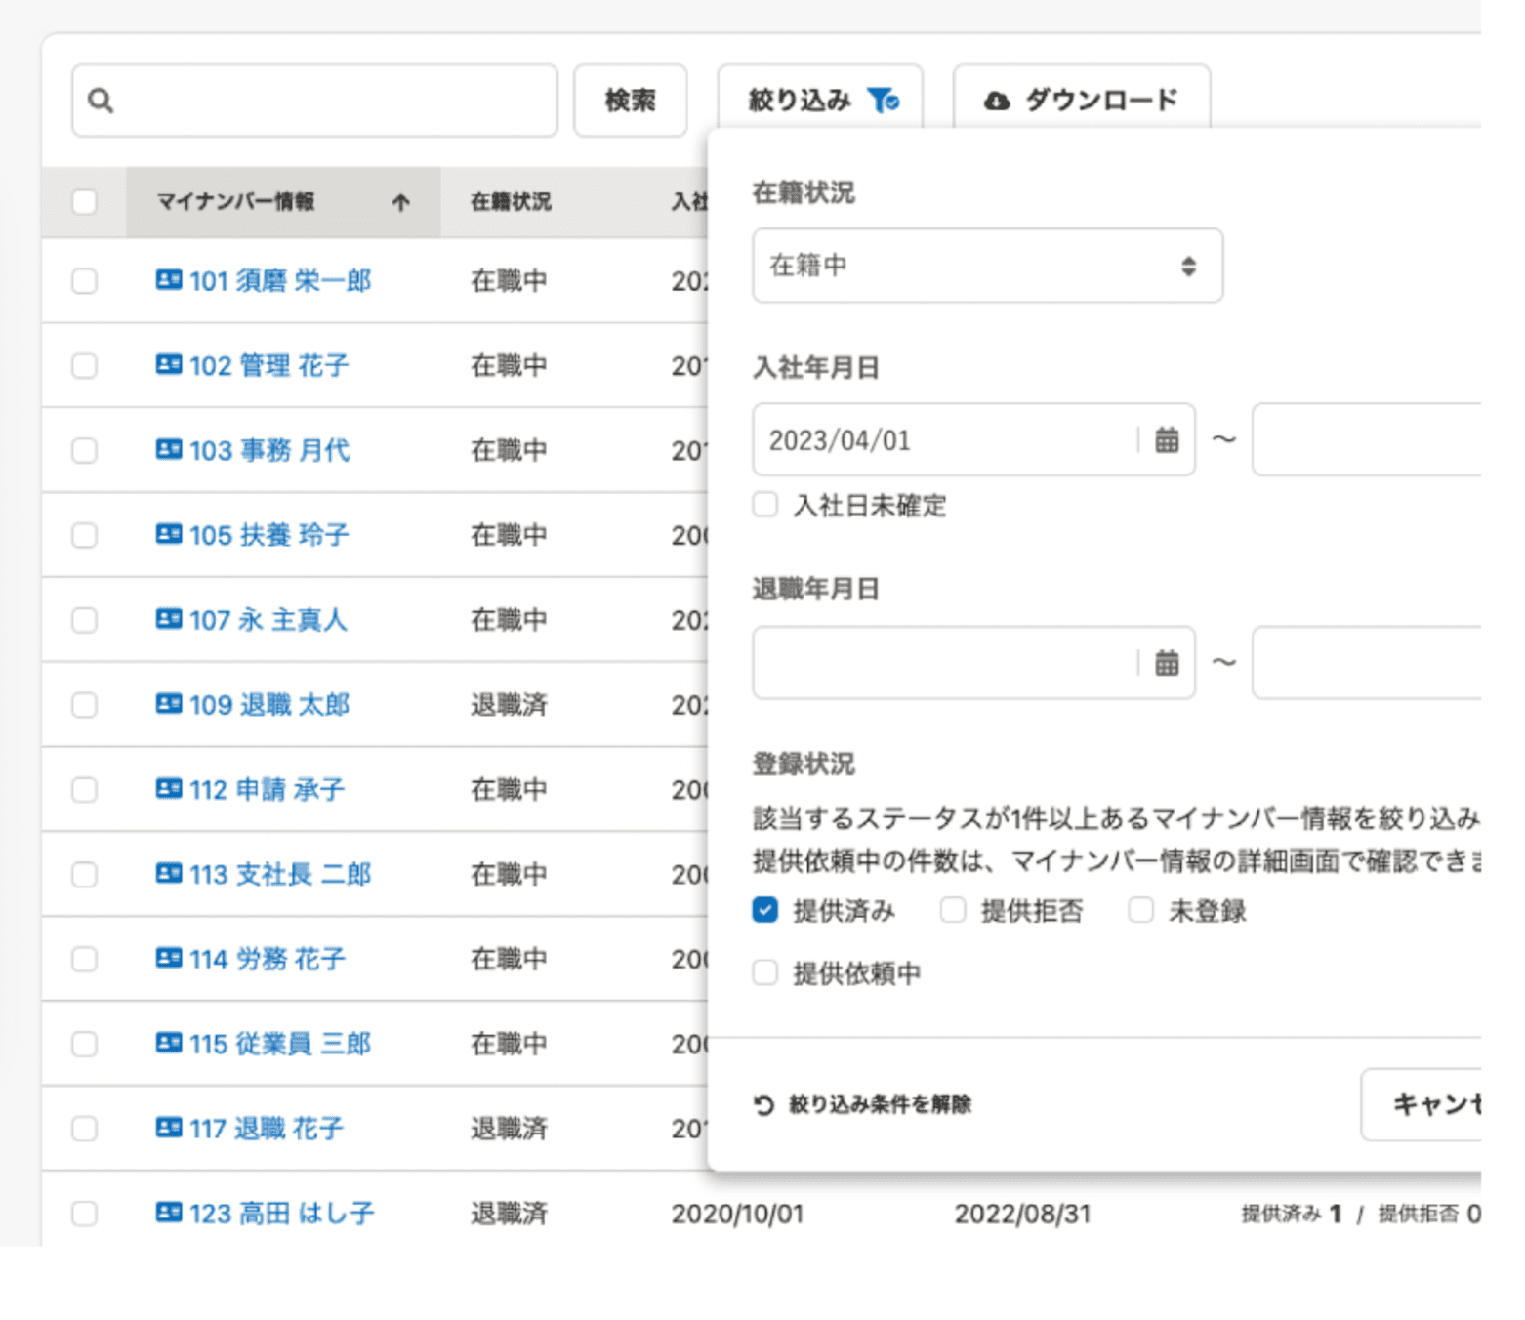Click the ID card icon next to 109 退職 太郎
Viewport: 1525px width, 1320px height.
point(170,705)
